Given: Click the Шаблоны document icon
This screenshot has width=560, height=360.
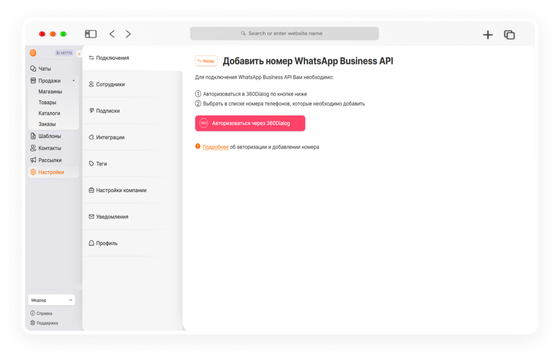Looking at the screenshot, I should 33,136.
